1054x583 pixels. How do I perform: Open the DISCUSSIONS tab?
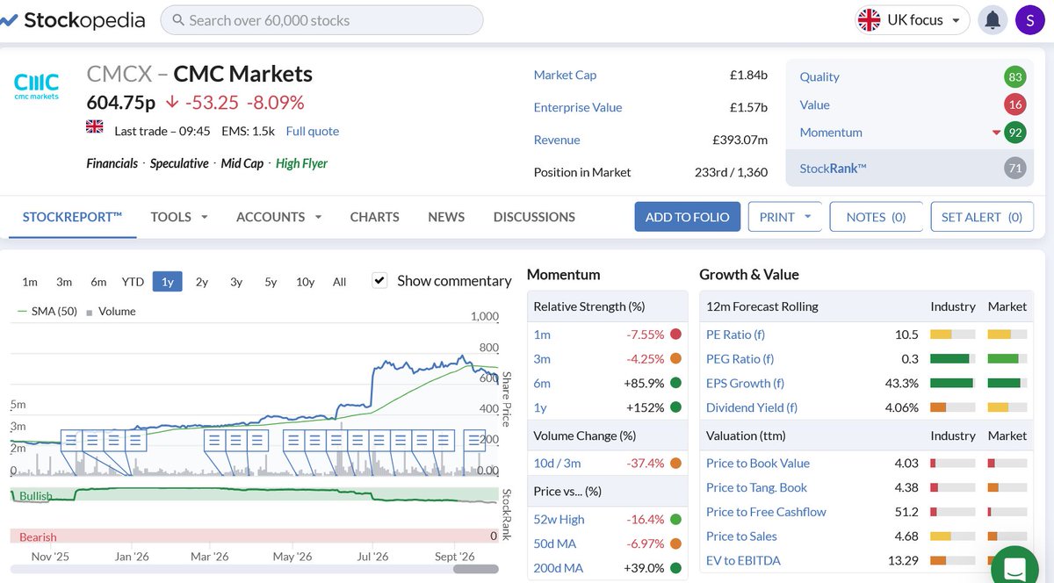[534, 217]
